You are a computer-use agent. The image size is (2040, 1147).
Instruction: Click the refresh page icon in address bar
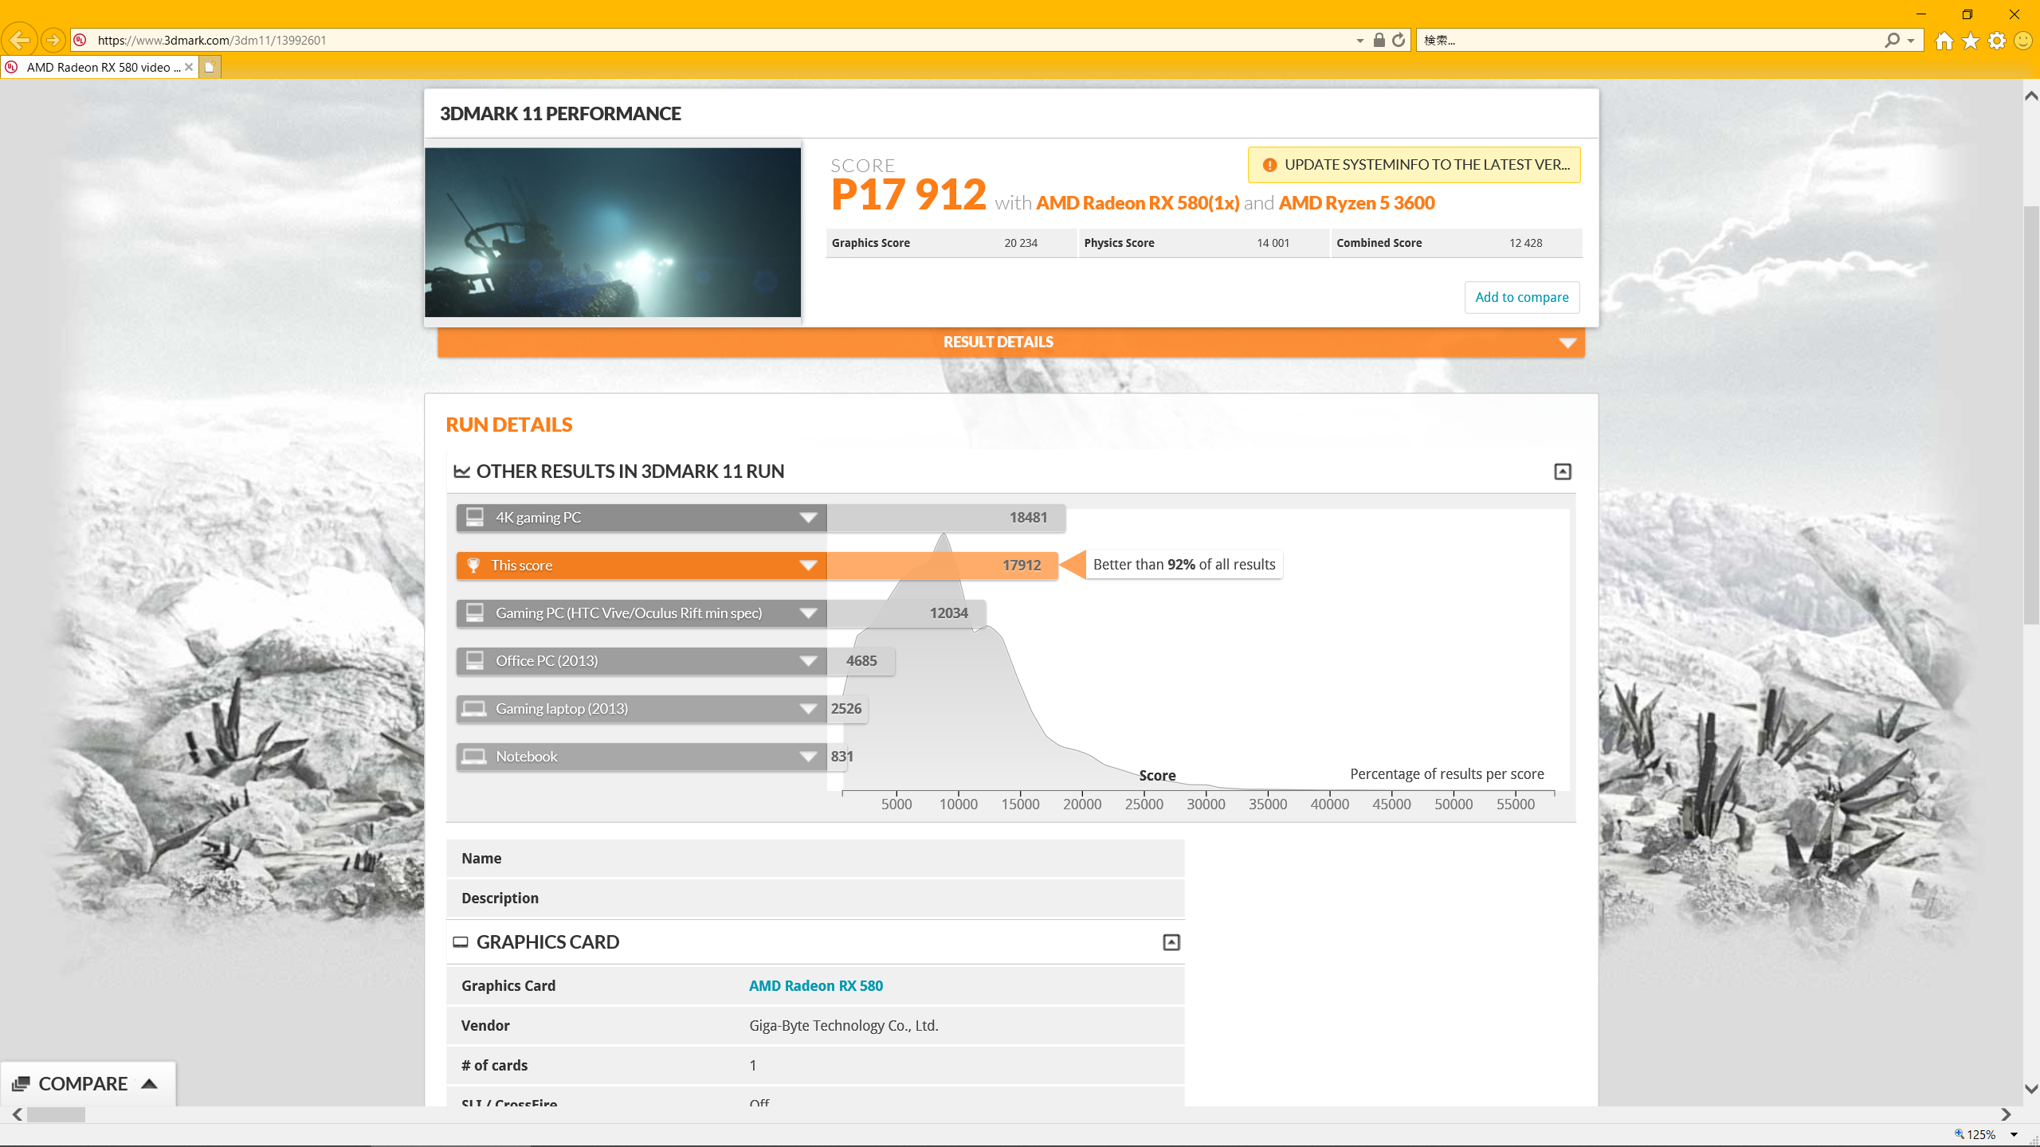click(1399, 40)
